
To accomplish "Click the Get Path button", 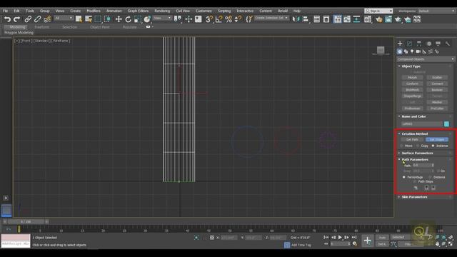I will tap(412, 140).
